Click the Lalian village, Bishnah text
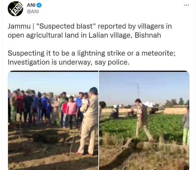The width and height of the screenshot is (196, 170). 125,35
